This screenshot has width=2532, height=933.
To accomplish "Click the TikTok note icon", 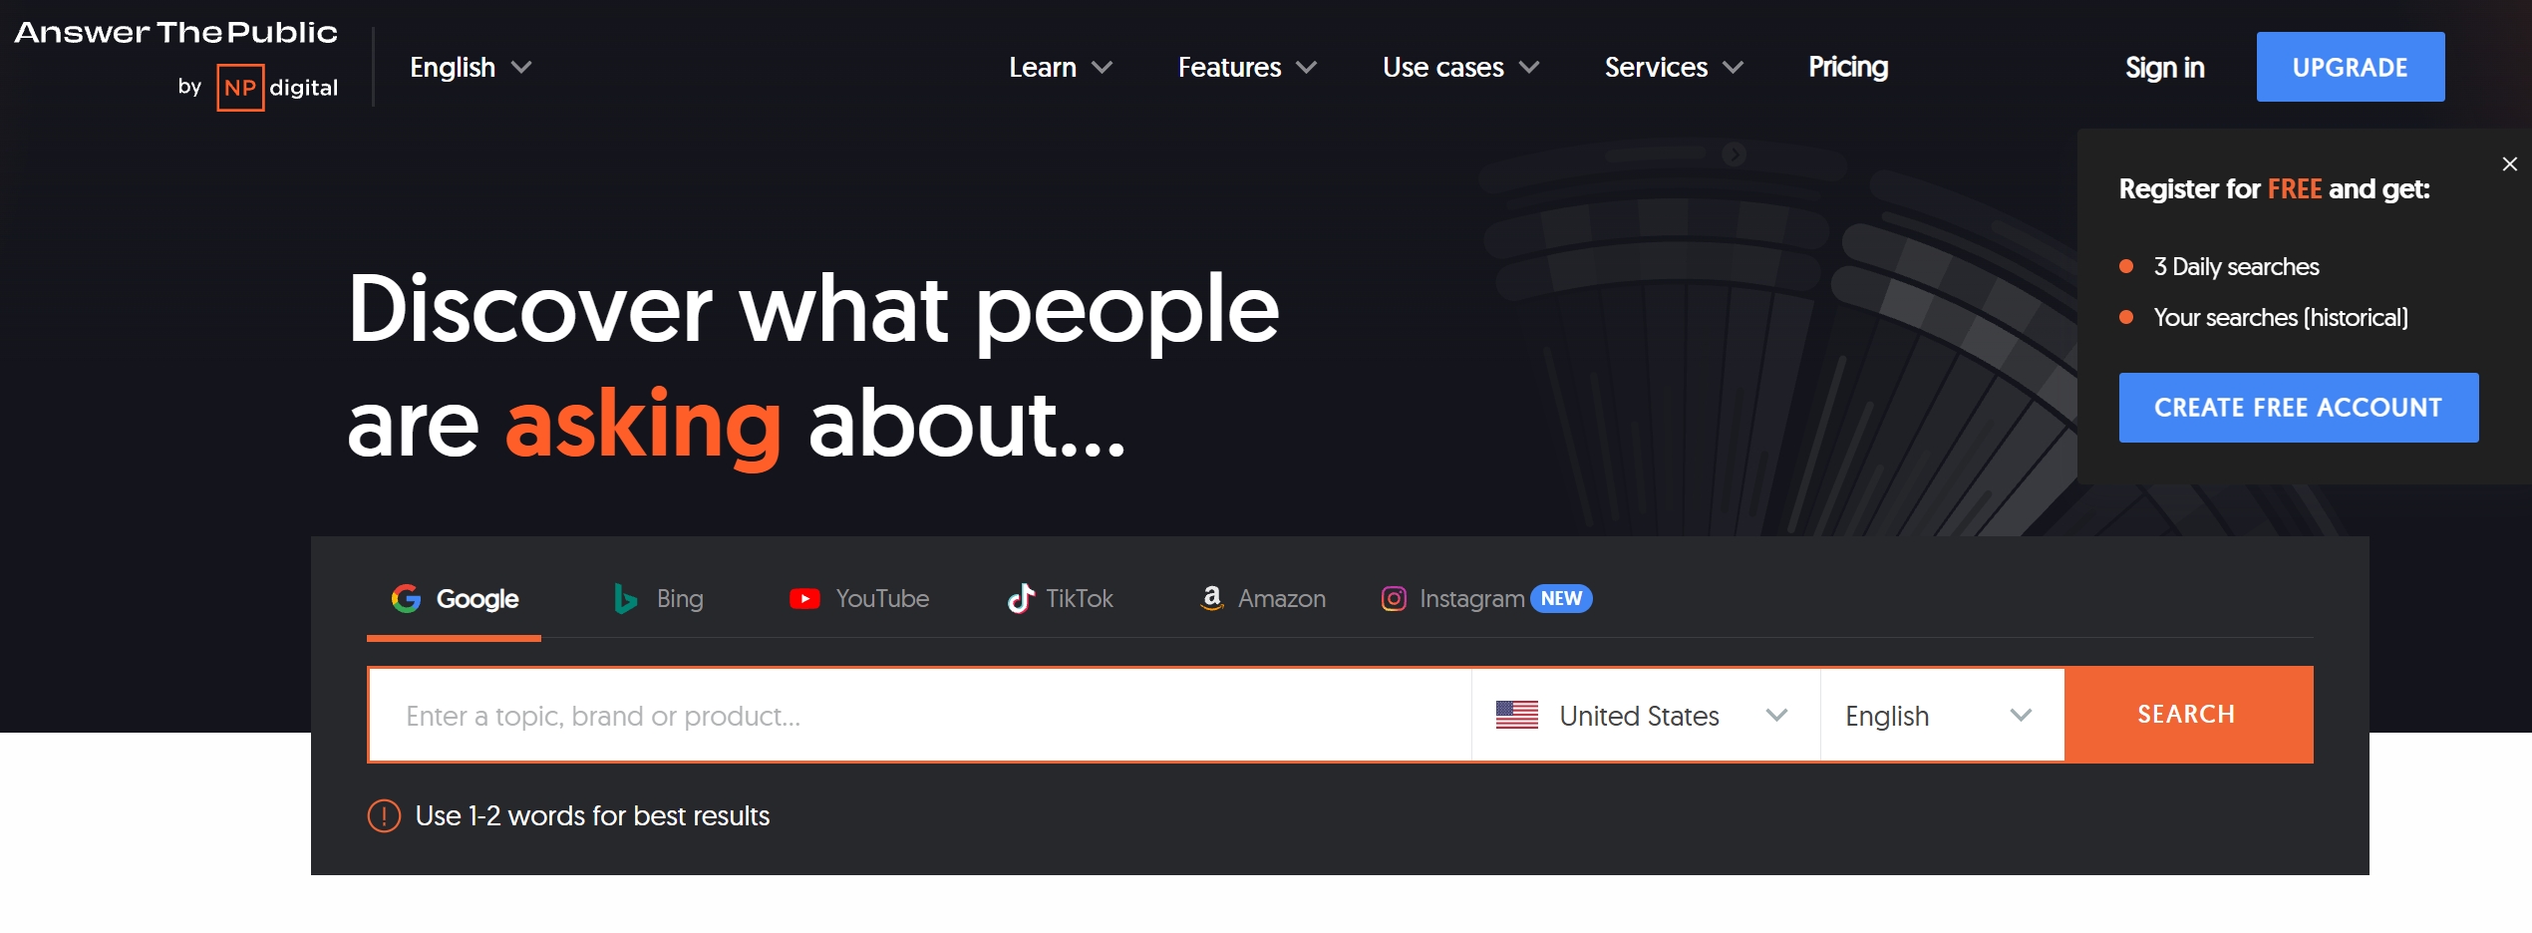I will click(1020, 598).
